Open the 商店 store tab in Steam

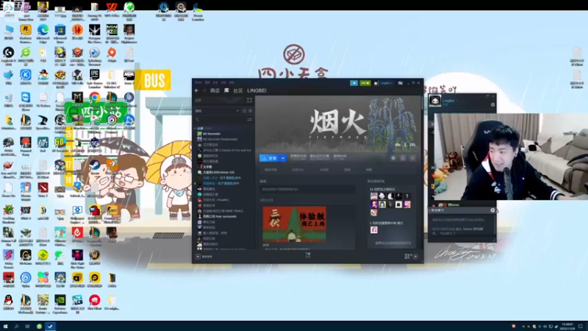(x=215, y=90)
